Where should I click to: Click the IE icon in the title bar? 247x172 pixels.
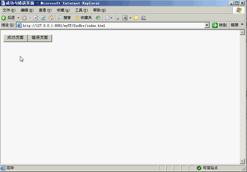pyautogui.click(x=3, y=3)
